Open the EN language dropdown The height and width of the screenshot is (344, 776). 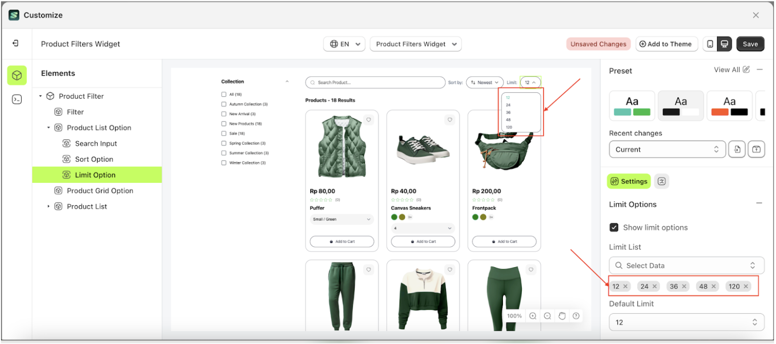(x=344, y=44)
